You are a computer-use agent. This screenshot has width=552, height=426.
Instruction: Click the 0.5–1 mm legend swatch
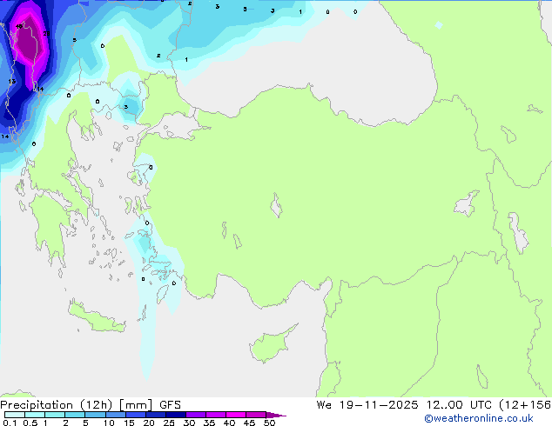point(35,415)
